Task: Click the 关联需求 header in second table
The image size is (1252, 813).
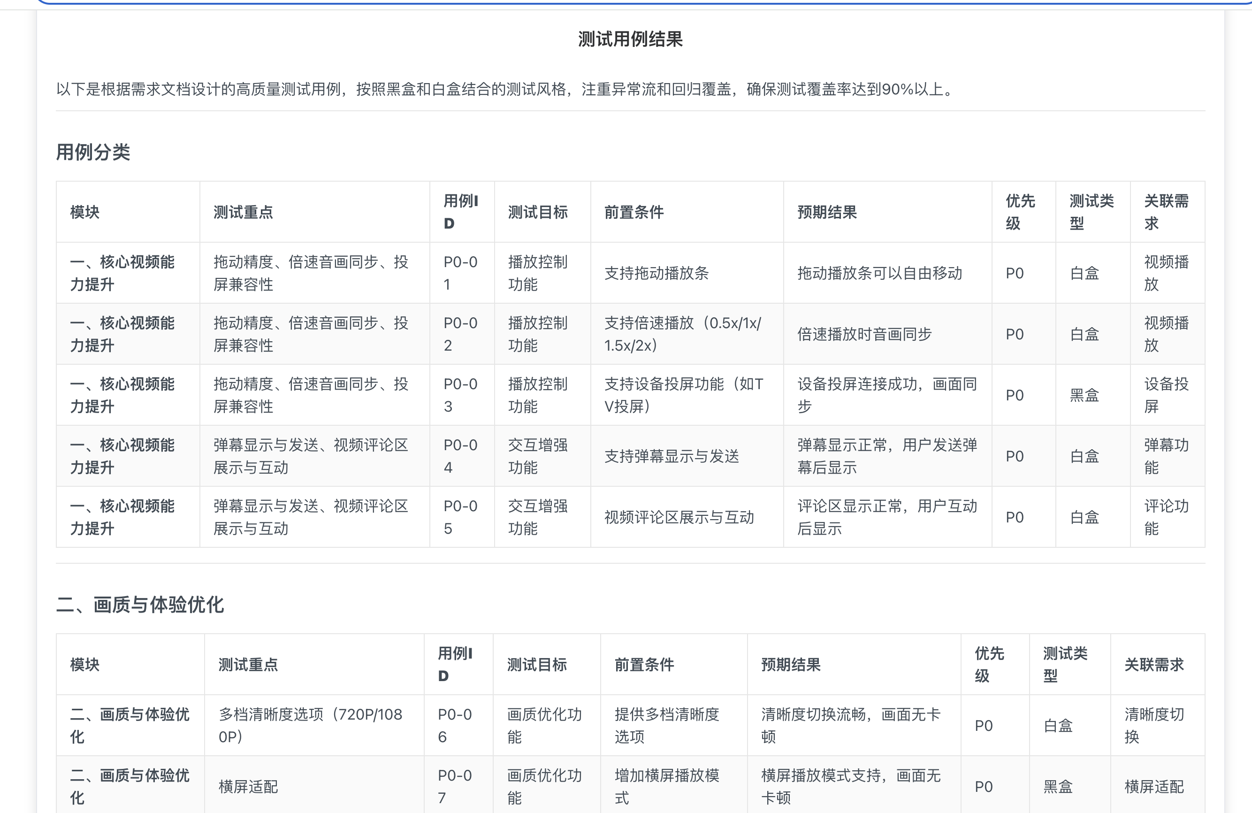Action: click(1153, 665)
